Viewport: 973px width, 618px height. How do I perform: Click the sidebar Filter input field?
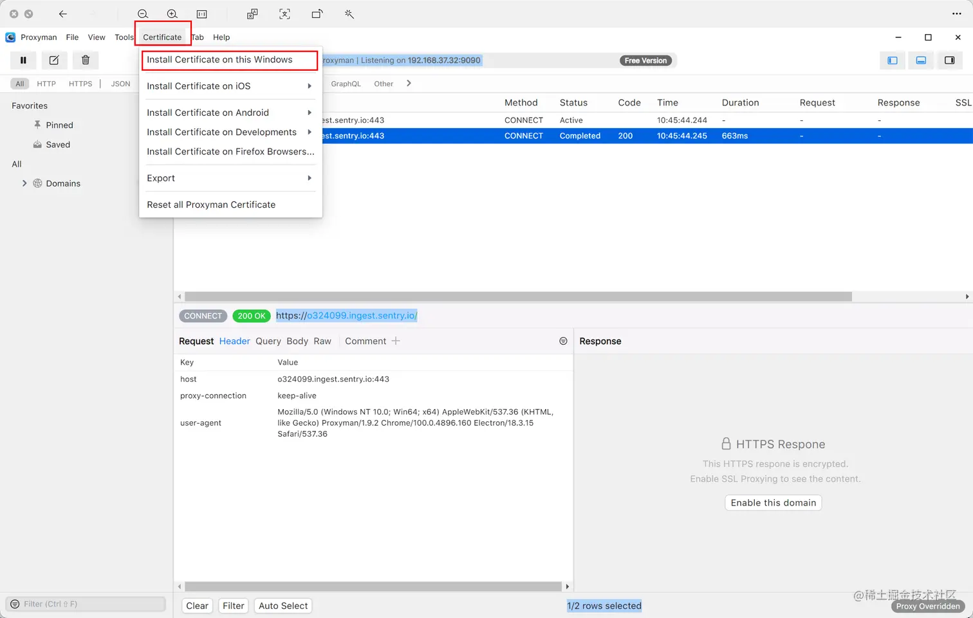click(x=86, y=604)
